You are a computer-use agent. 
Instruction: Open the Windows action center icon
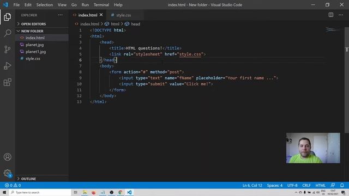click(x=343, y=192)
